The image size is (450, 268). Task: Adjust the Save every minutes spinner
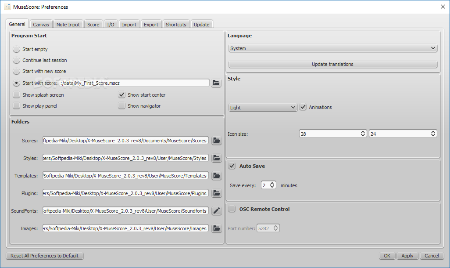pos(272,185)
